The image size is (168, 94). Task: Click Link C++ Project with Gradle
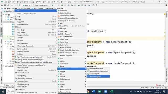point(36,14)
